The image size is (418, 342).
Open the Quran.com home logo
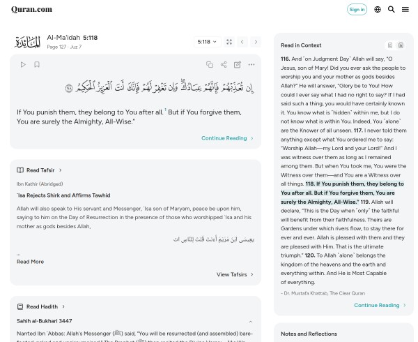pos(31,9)
